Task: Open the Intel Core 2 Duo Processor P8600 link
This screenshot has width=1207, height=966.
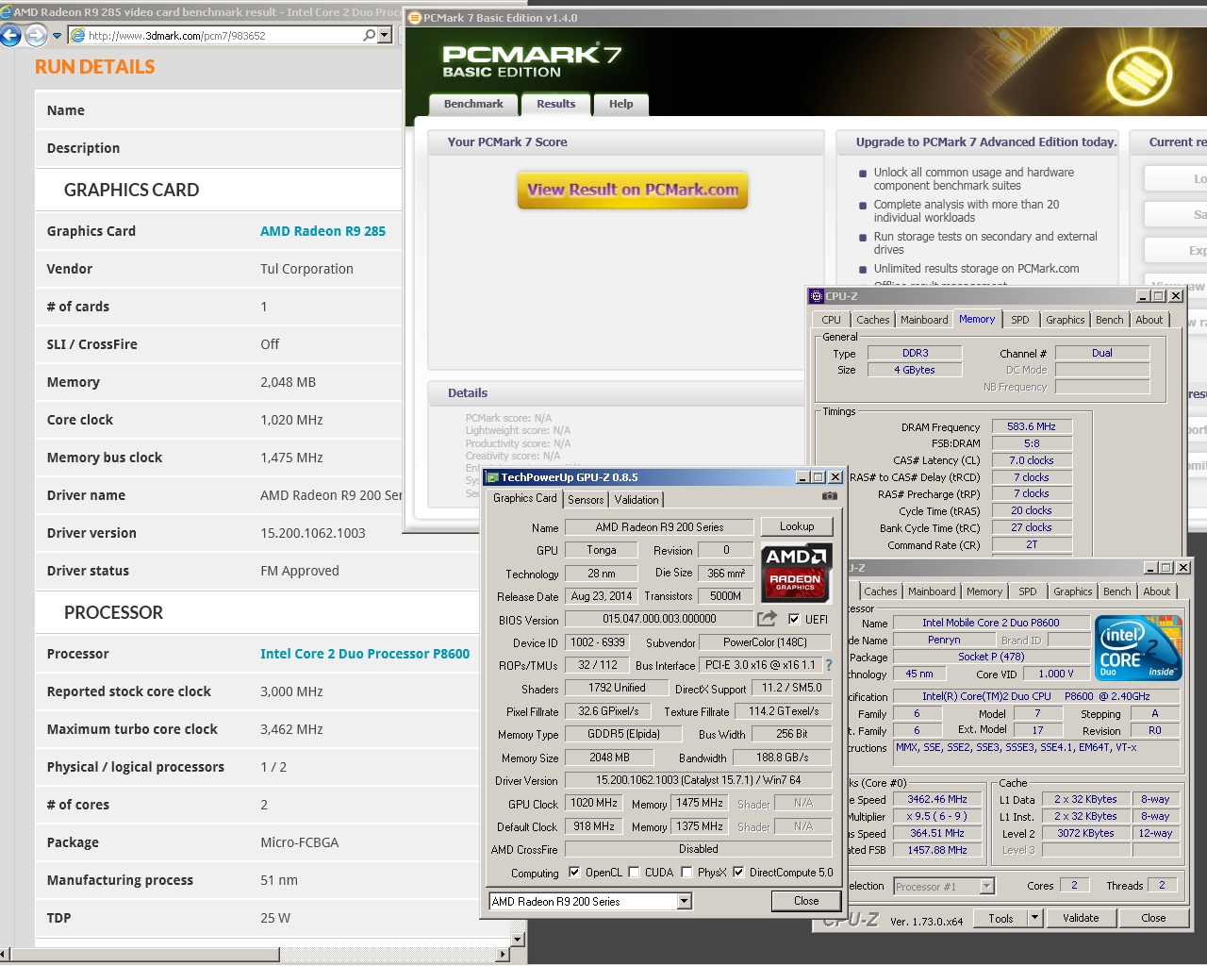Action: pos(365,654)
